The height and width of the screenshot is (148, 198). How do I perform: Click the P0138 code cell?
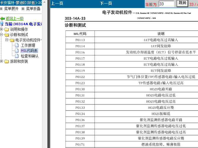click(80, 132)
